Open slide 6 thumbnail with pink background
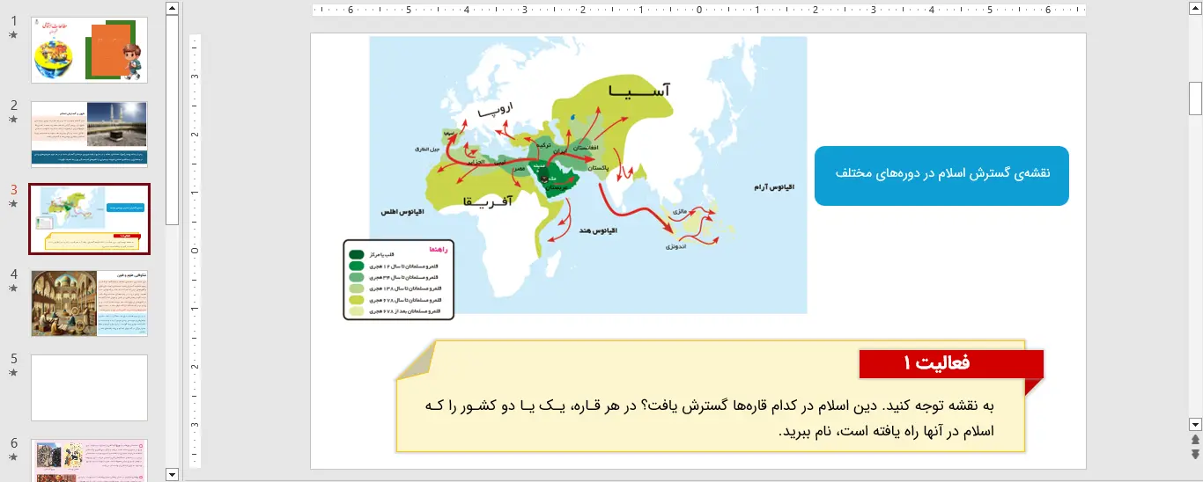The height and width of the screenshot is (482, 1203). point(89,461)
